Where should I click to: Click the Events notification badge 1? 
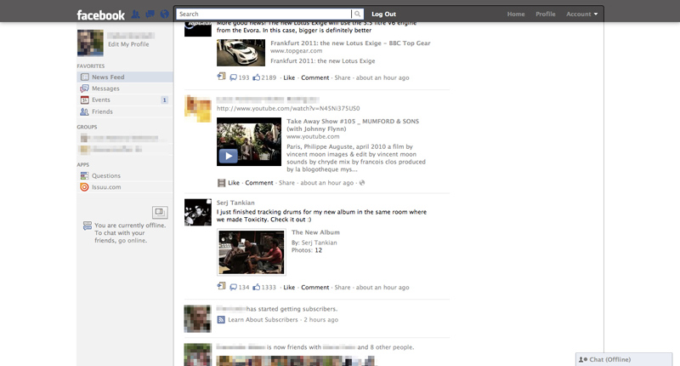click(x=164, y=100)
